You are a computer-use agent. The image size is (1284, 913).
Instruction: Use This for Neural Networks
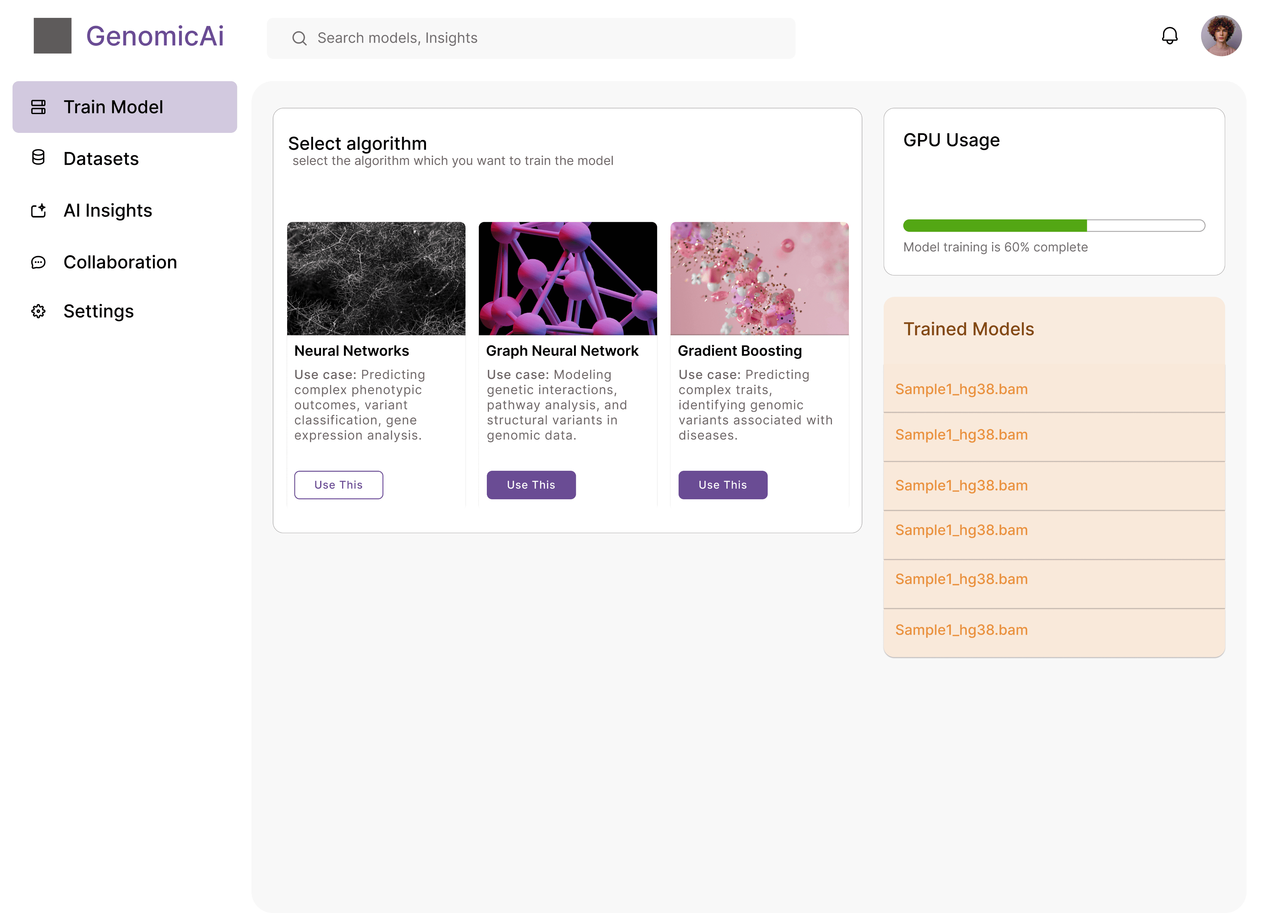click(339, 485)
